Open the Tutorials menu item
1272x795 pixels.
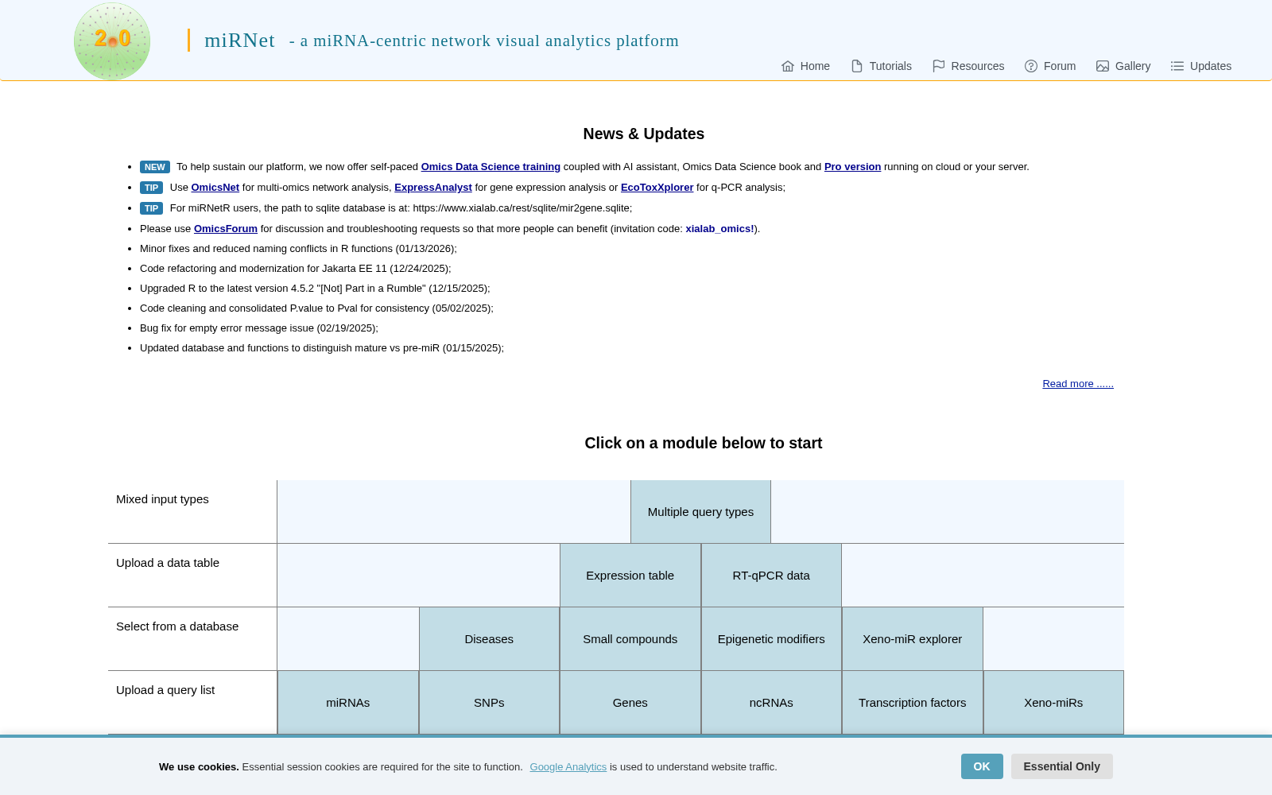coord(881,66)
